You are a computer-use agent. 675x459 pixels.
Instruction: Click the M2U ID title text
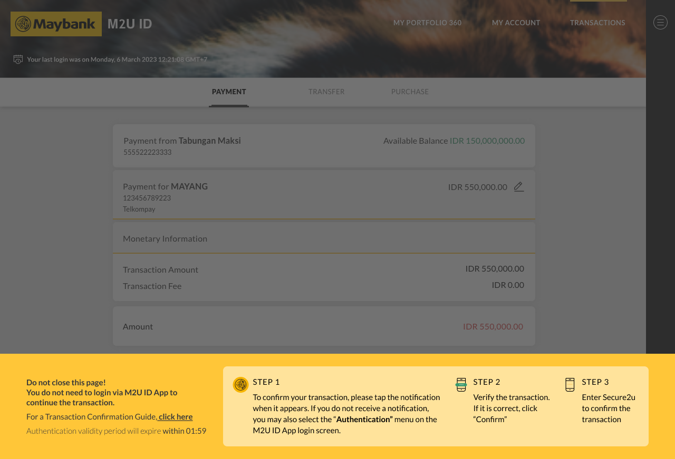130,24
